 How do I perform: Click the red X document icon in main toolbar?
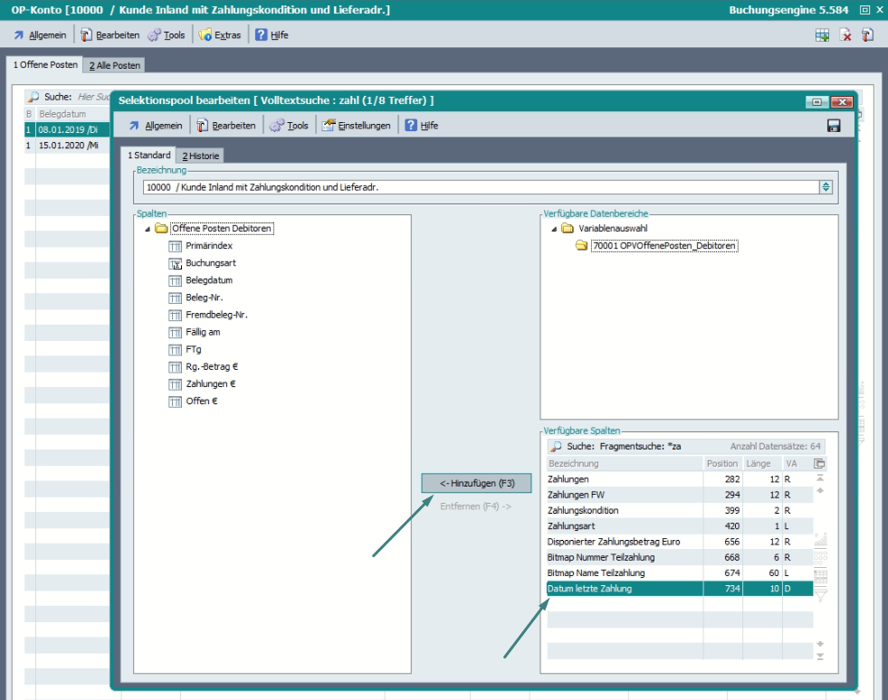[845, 35]
